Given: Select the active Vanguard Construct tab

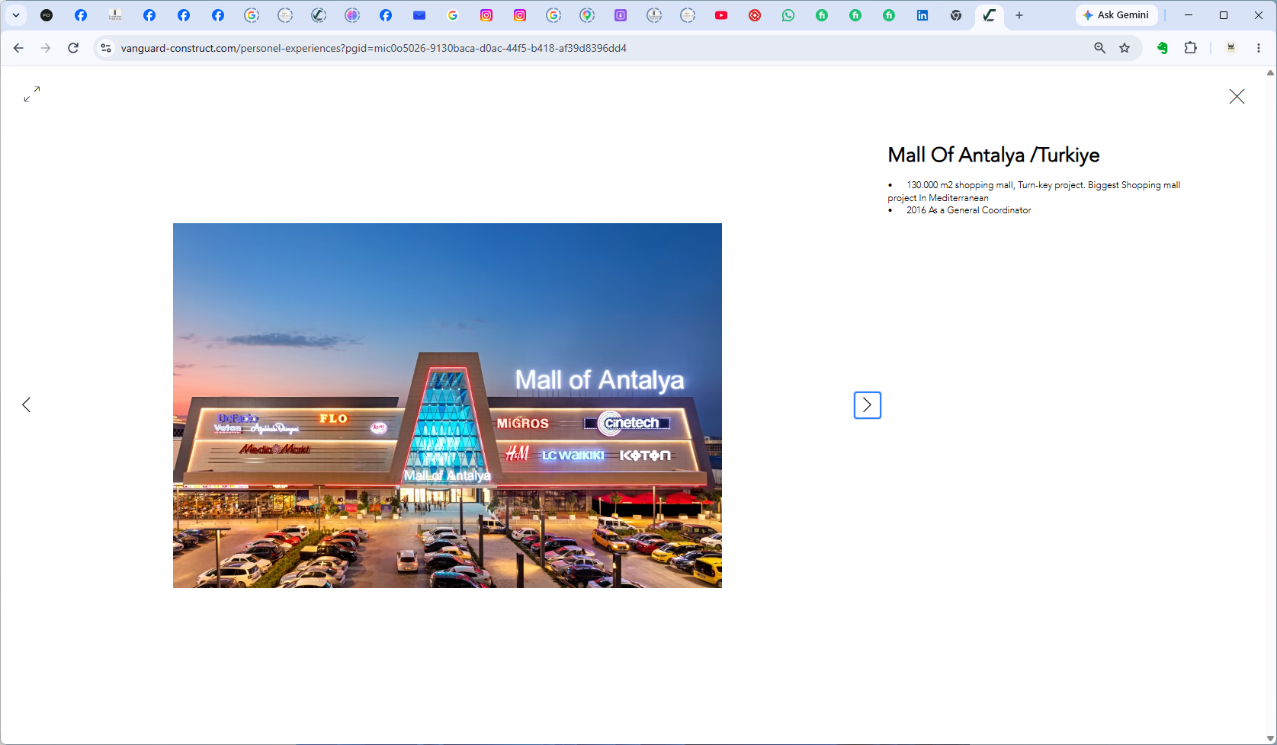Looking at the screenshot, I should (990, 15).
